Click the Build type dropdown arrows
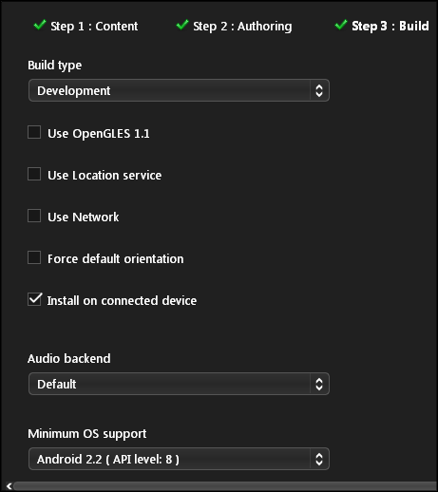The image size is (438, 492). pos(319,90)
